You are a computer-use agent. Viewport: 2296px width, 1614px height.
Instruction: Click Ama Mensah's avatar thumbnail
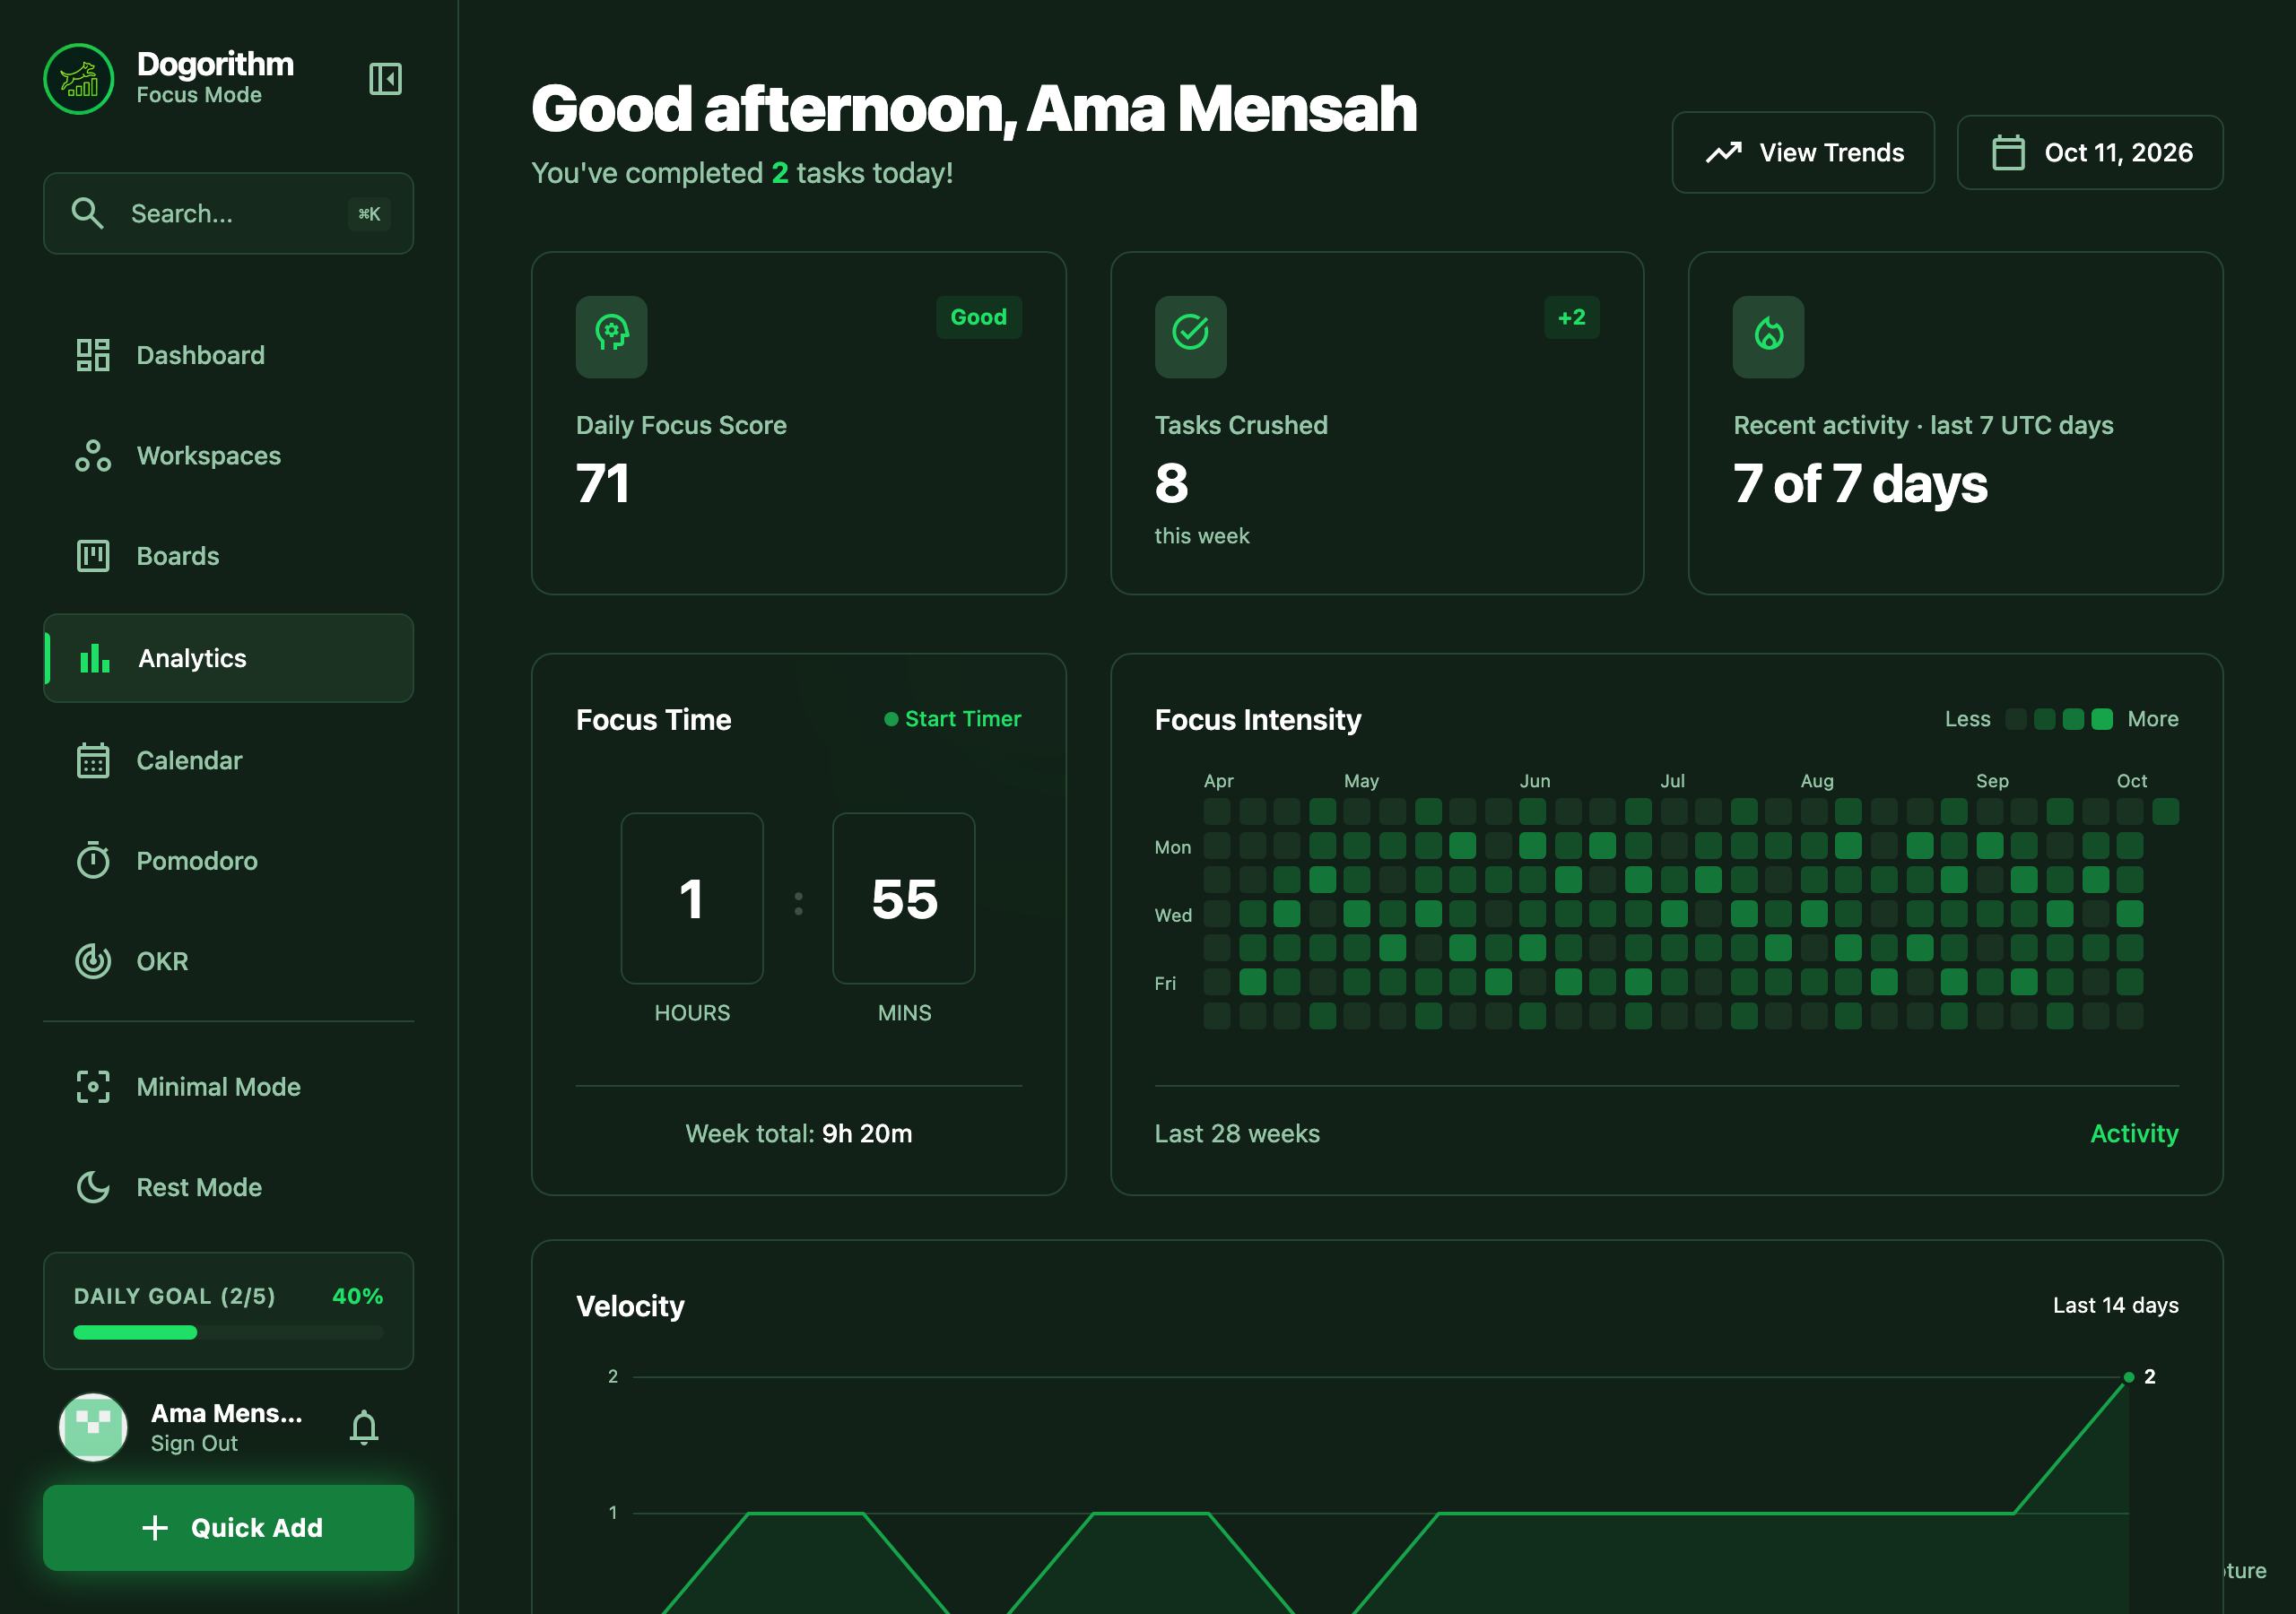[x=93, y=1427]
